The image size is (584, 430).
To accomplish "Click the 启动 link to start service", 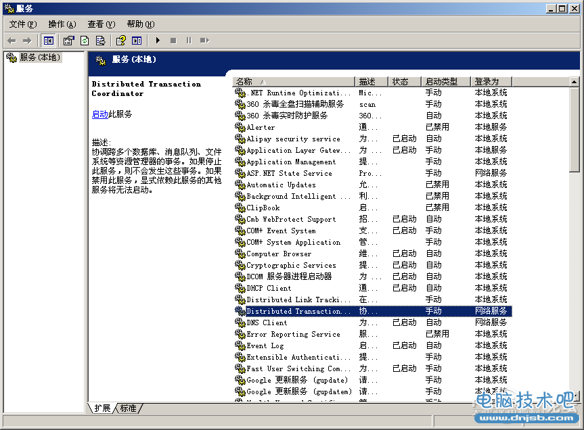I will 99,114.
